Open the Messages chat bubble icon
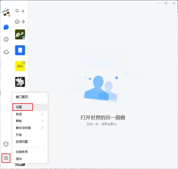This screenshot has width=178, height=169. [x=6, y=27]
